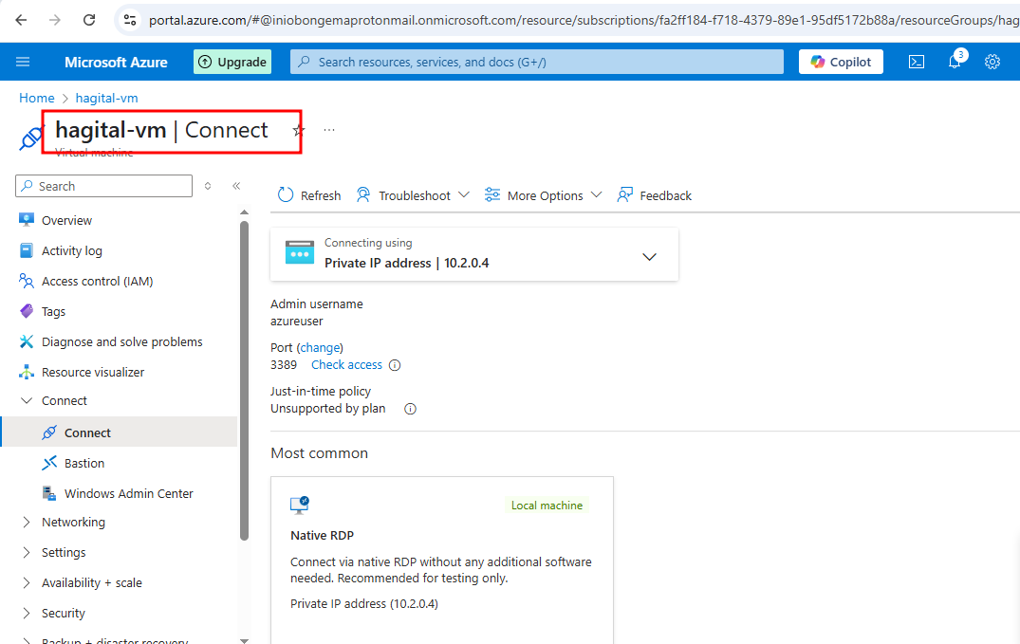Click the browser forward arrow
The width and height of the screenshot is (1020, 644).
[55, 20]
